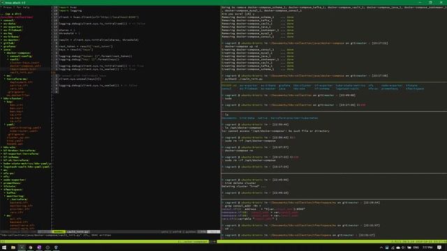Expand the consul/ folder in file tree

8,20
